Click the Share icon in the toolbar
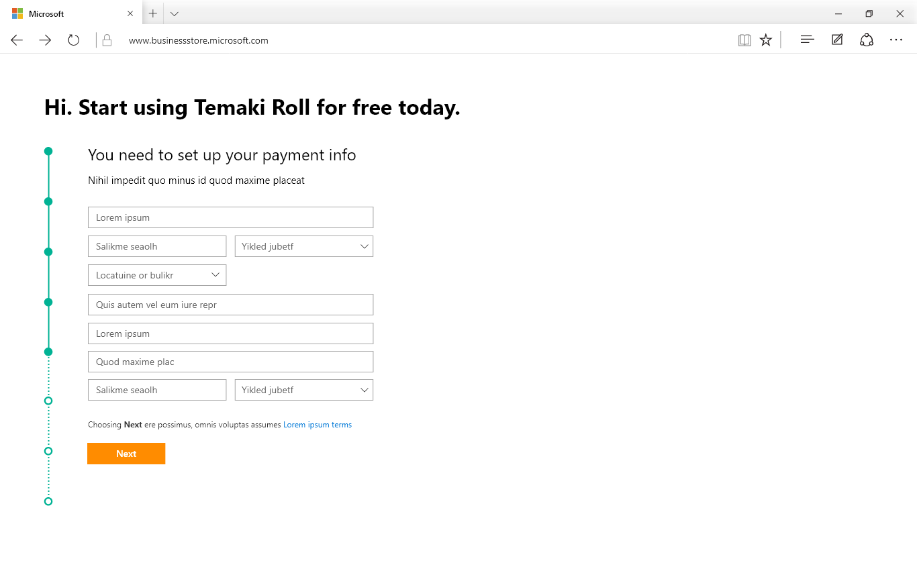 tap(867, 40)
